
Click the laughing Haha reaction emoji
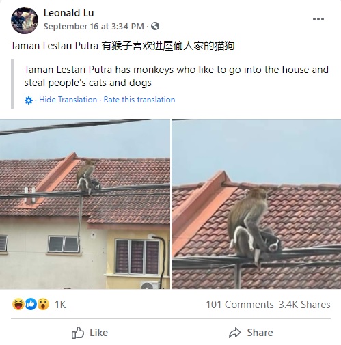click(x=18, y=304)
